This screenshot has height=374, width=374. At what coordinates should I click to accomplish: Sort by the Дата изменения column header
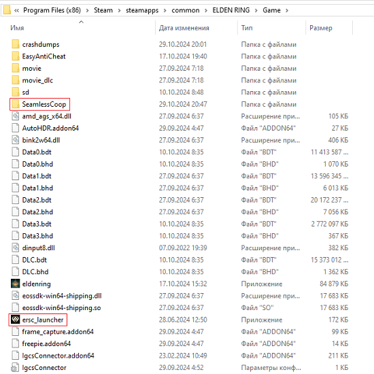point(184,28)
